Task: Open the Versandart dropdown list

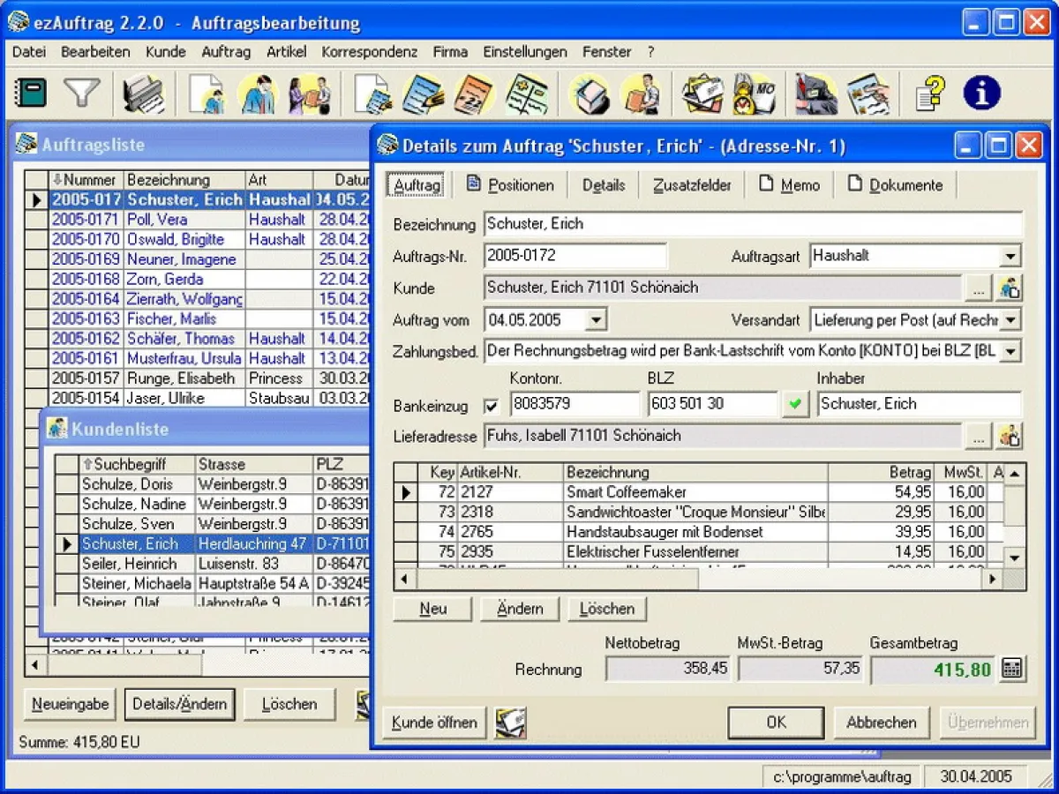Action: tap(1010, 319)
